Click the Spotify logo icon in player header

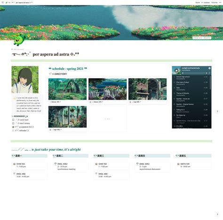(x=209, y=68)
